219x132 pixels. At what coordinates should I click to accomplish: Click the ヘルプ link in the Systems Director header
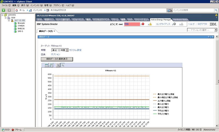click(191, 24)
